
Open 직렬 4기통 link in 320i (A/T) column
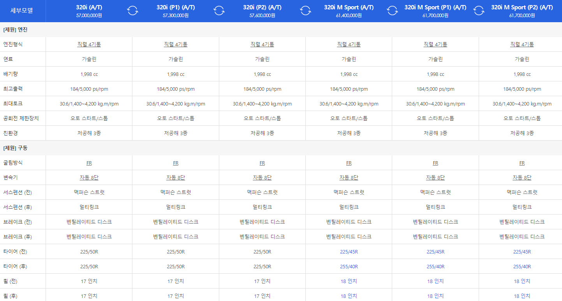(x=89, y=44)
